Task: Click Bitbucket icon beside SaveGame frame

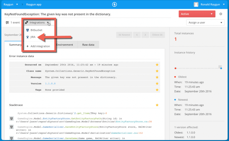Action: [12, 138]
